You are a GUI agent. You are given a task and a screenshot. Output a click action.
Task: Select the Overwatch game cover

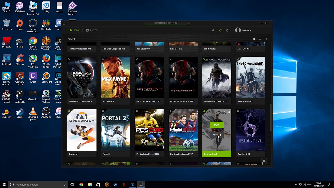(82, 130)
